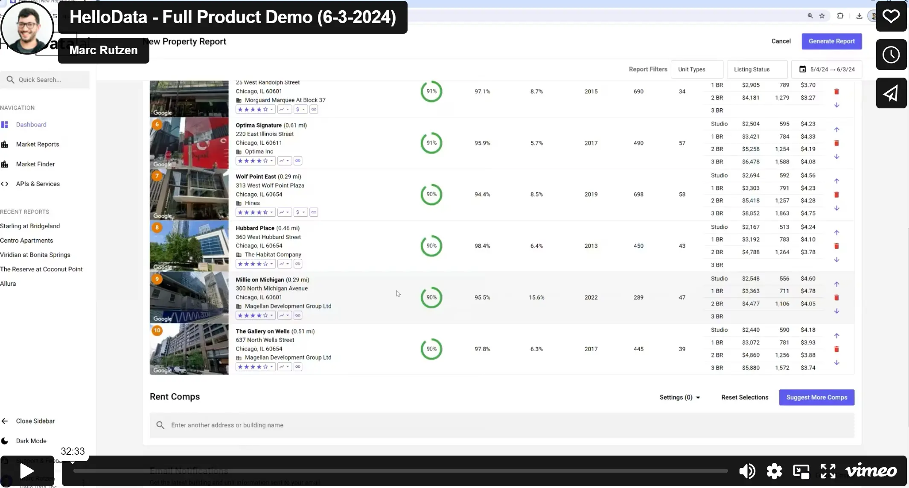The width and height of the screenshot is (909, 488).
Task: Click the share paper-plane icon on the right
Action: pos(891,93)
